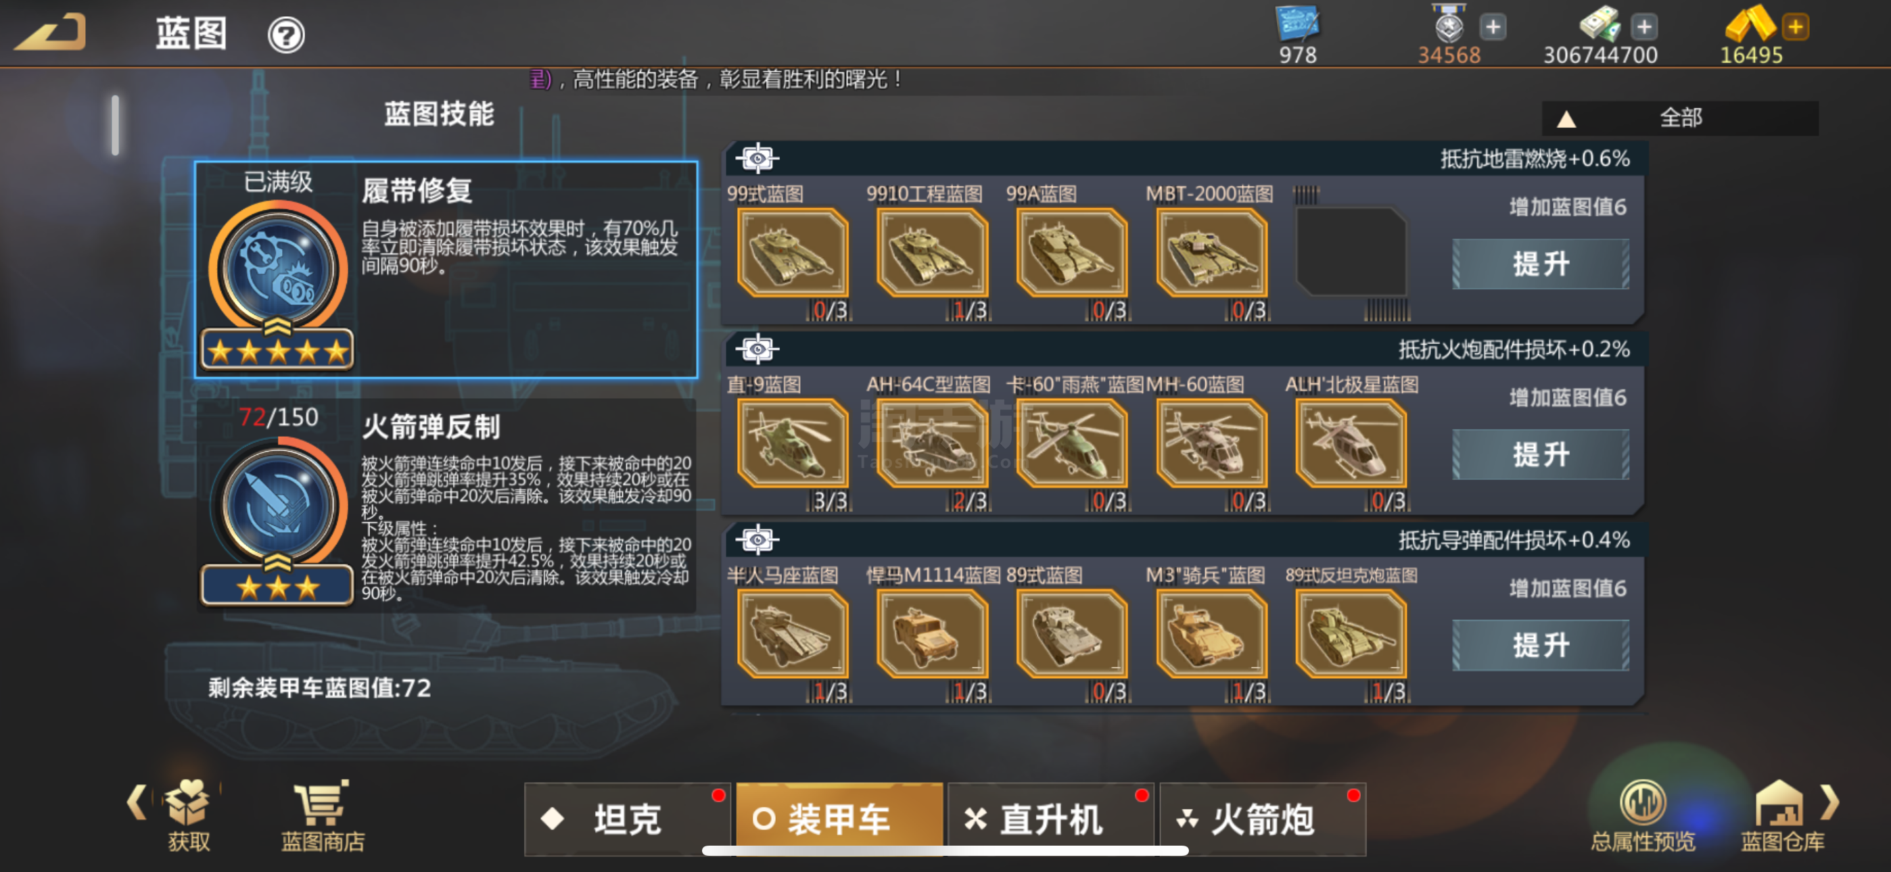Expand the 全部 filter dropdown
The height and width of the screenshot is (872, 1891).
tap(1679, 118)
